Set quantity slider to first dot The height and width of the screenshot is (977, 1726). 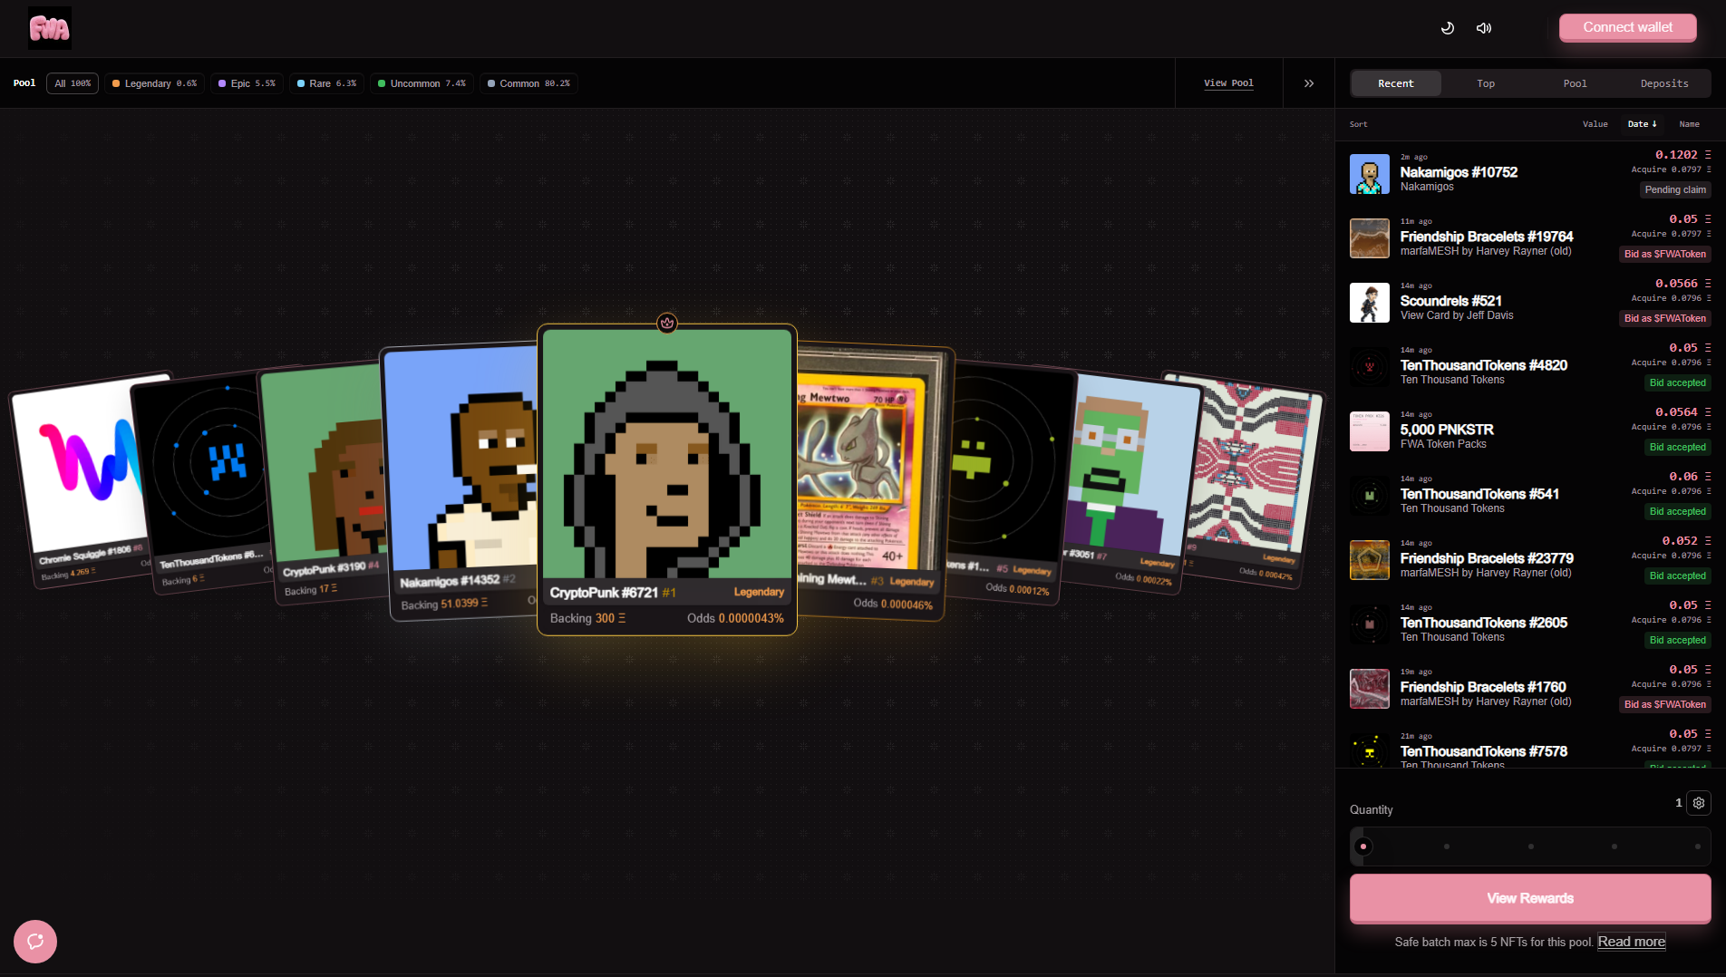click(1362, 846)
